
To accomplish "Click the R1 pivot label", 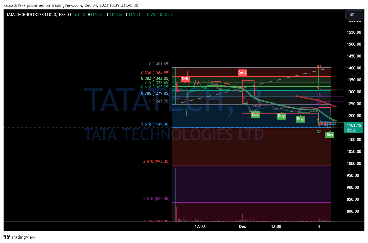I will coord(319,88).
